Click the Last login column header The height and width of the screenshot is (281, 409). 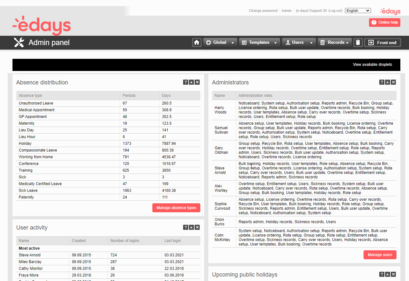click(x=181, y=241)
